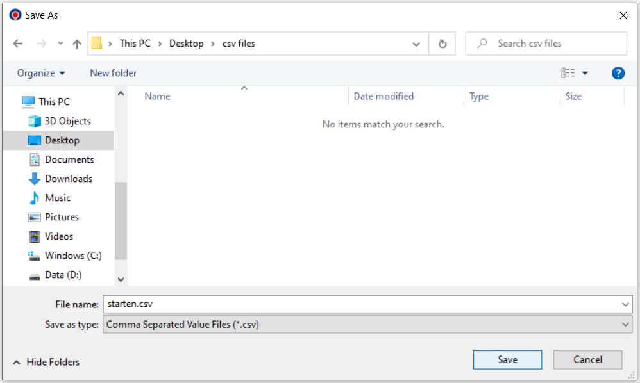Image resolution: width=640 pixels, height=383 pixels.
Task: Click the search magnifier icon
Action: pyautogui.click(x=482, y=43)
